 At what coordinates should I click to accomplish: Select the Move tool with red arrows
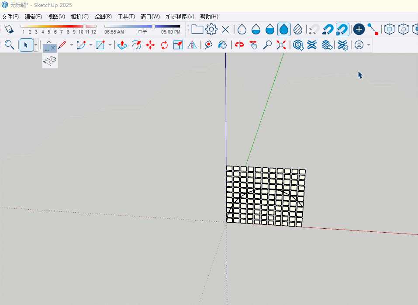150,45
